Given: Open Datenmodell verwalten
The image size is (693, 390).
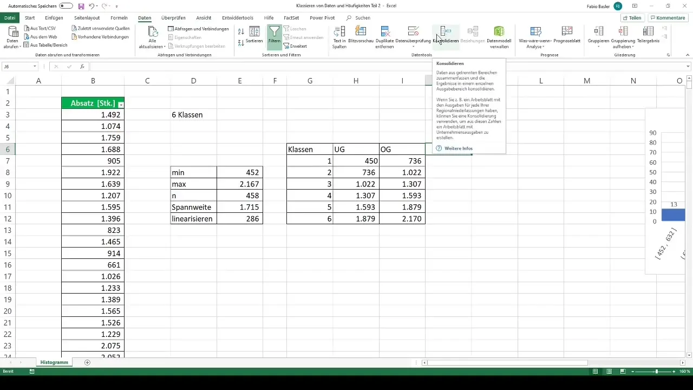Looking at the screenshot, I should coord(499,37).
